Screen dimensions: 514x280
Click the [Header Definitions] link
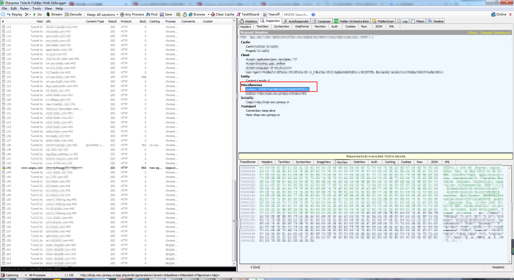(x=495, y=33)
